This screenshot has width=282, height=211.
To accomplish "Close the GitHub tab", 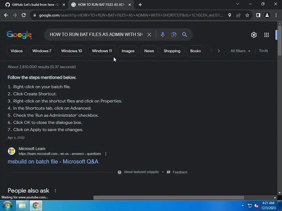I will click(x=64, y=5).
